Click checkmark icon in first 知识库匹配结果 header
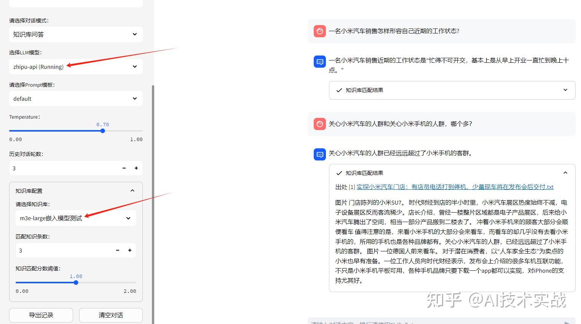Viewport: 581px width, 324px height. point(339,91)
